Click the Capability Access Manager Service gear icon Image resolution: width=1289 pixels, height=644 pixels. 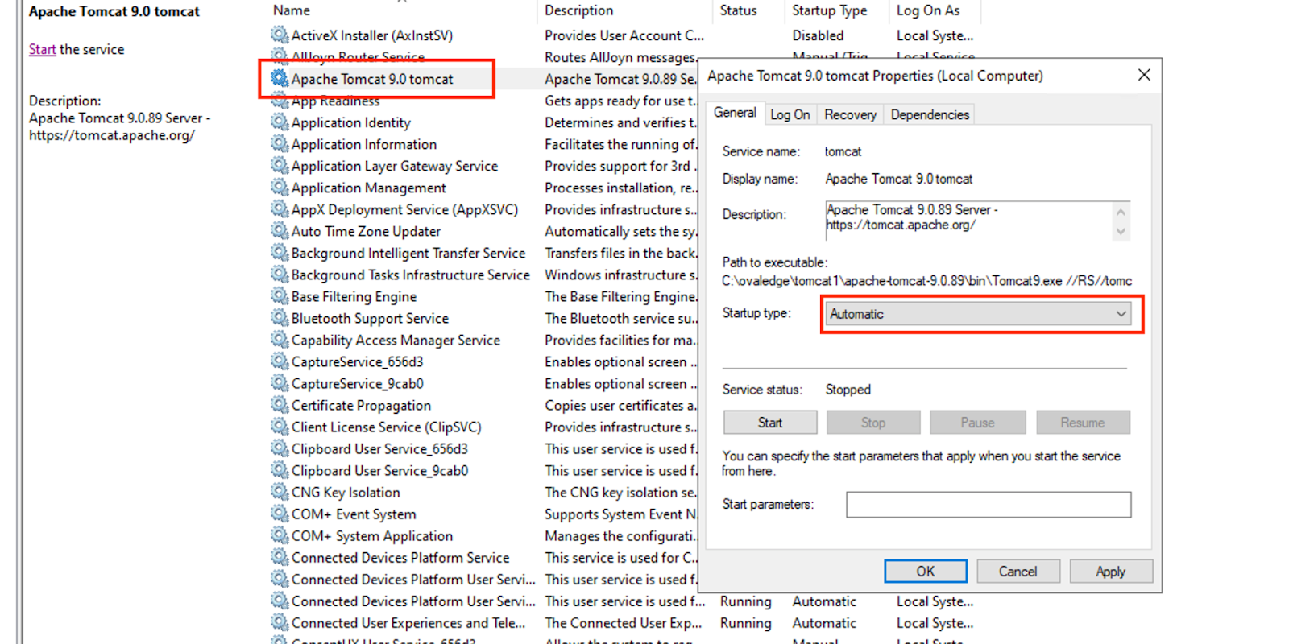coord(280,339)
